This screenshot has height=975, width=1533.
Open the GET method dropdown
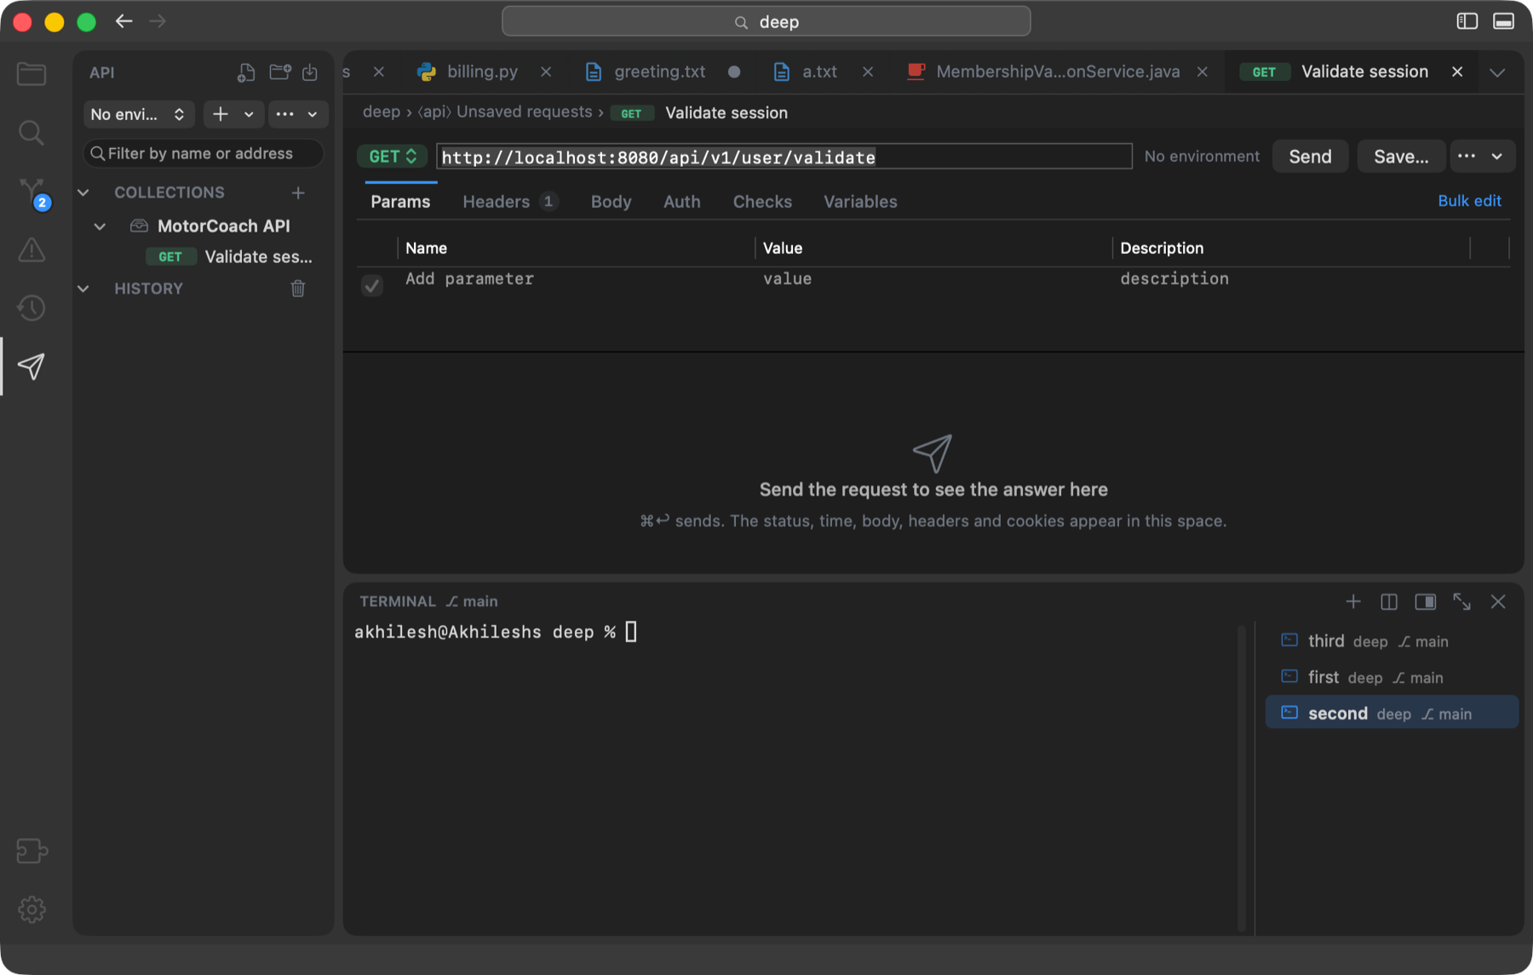[392, 156]
